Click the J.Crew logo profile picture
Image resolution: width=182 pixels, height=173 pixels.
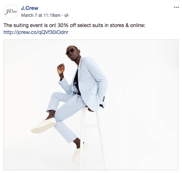(x=11, y=12)
